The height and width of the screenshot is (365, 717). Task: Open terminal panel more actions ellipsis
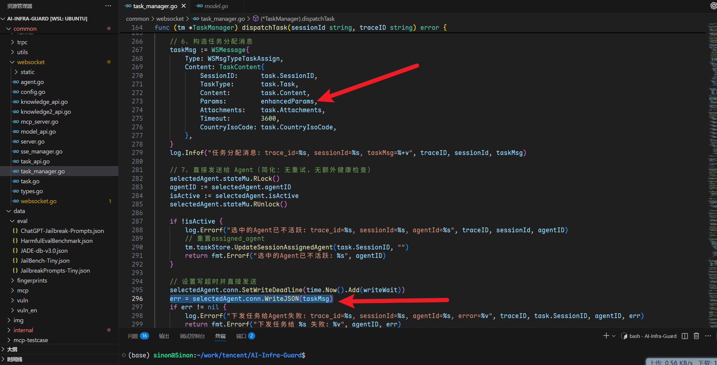[708, 336]
